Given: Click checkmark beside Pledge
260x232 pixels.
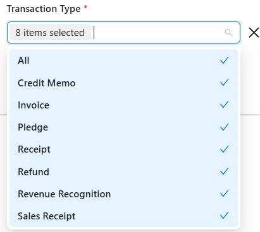Looking at the screenshot, I should click(225, 127).
